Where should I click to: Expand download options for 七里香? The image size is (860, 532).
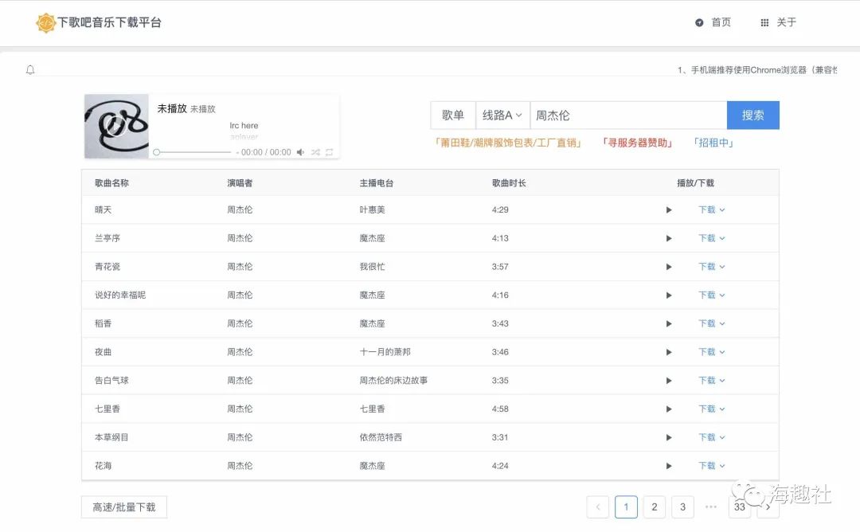pyautogui.click(x=711, y=409)
